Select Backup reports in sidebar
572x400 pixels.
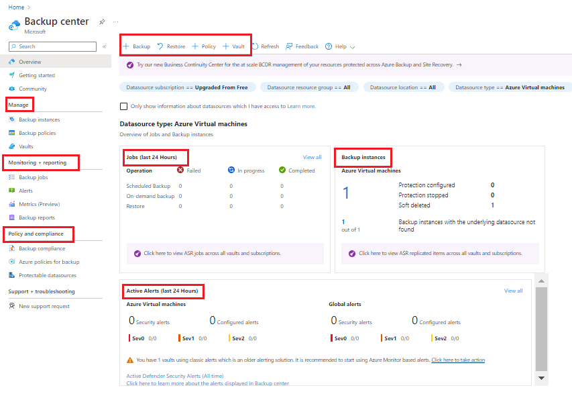pos(37,217)
